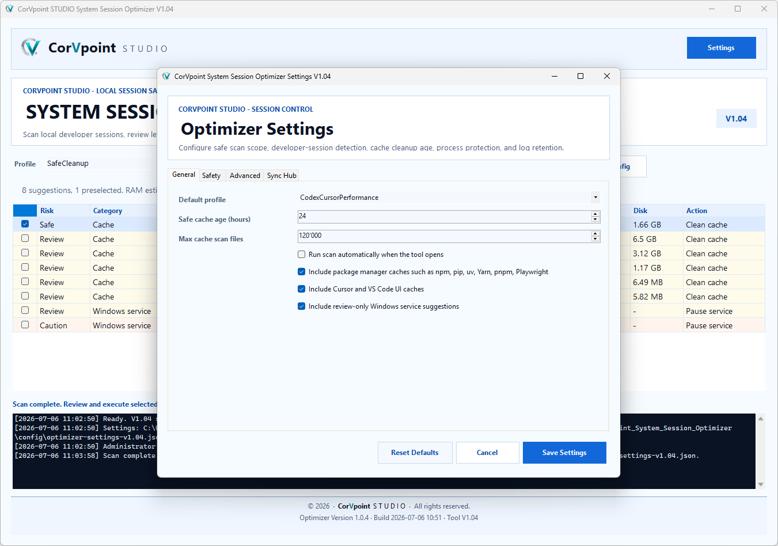Toggle include review-only Windows service suggestions
Viewport: 778px width, 546px height.
tap(301, 306)
